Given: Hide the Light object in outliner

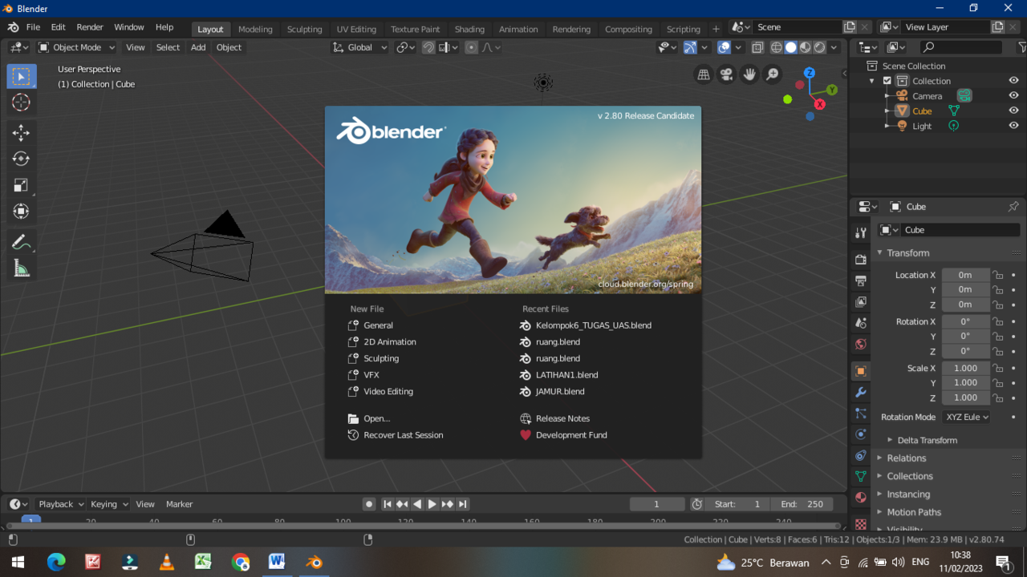Looking at the screenshot, I should tap(1014, 126).
